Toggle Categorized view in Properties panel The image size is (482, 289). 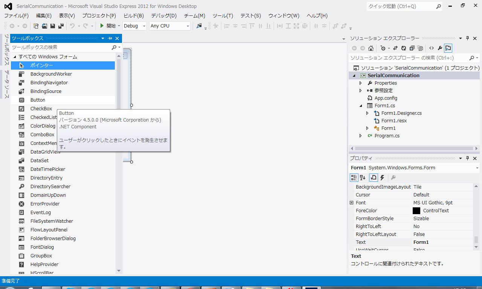tap(354, 178)
